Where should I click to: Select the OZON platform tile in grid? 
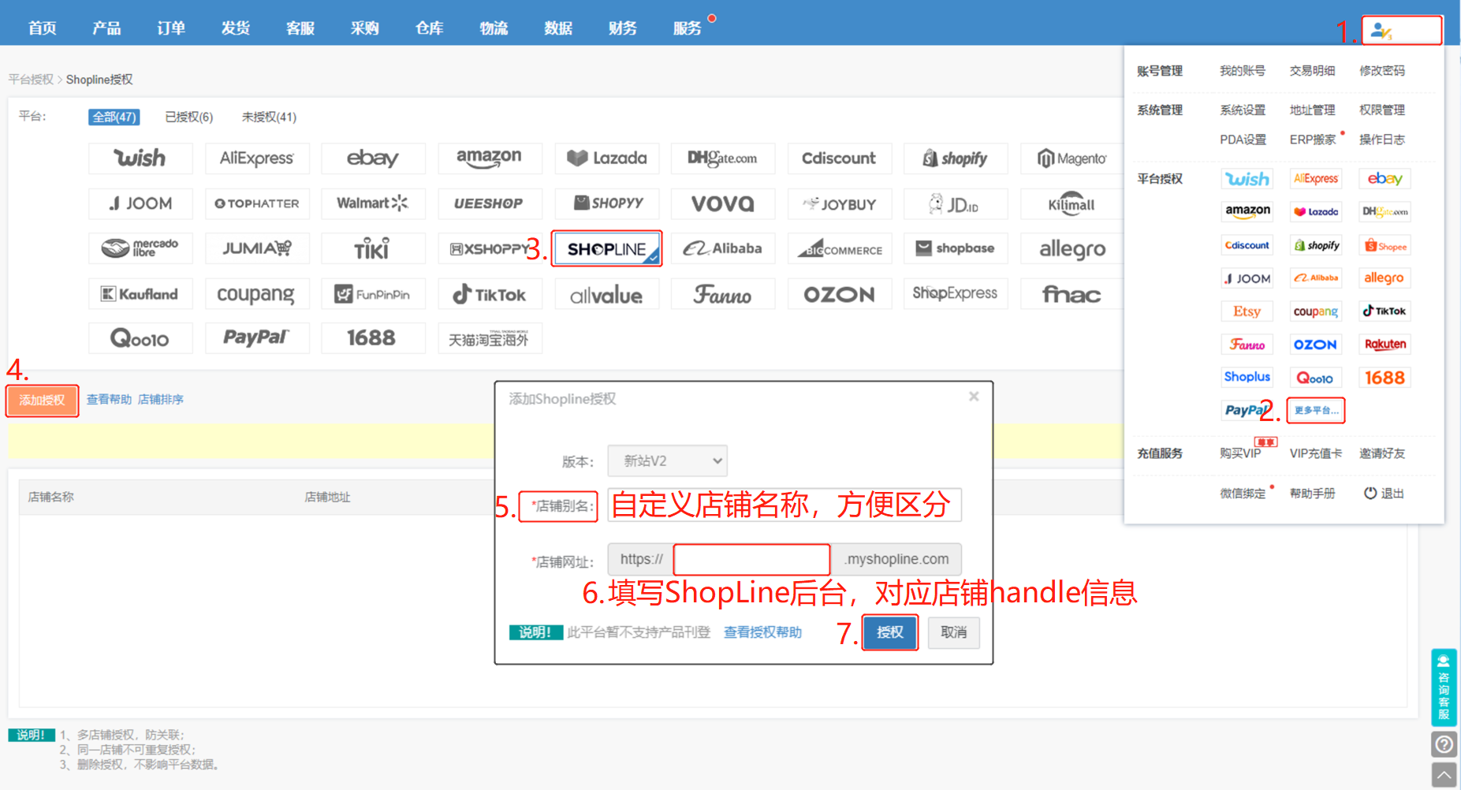(x=840, y=294)
